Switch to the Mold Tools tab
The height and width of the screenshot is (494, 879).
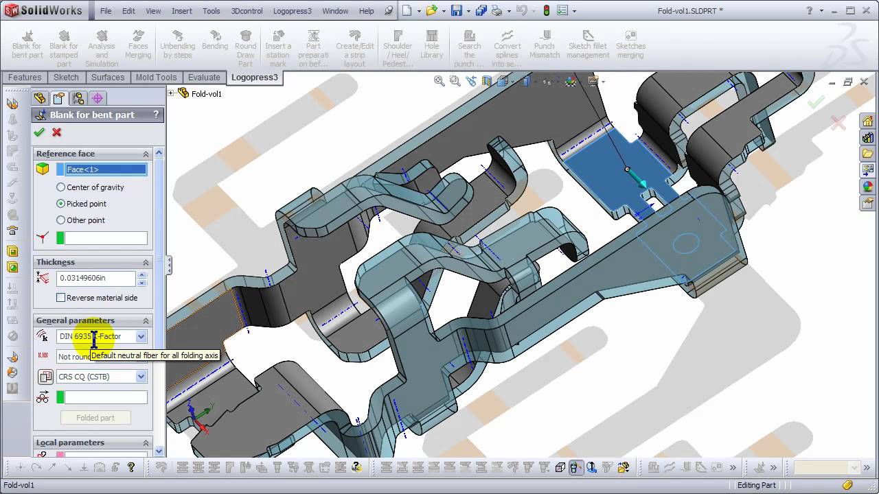pos(156,78)
